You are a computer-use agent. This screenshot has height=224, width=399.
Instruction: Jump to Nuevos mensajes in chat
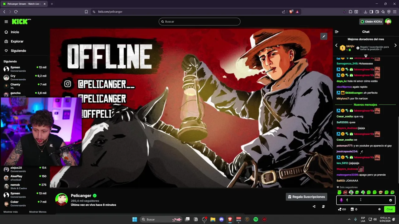(365, 105)
